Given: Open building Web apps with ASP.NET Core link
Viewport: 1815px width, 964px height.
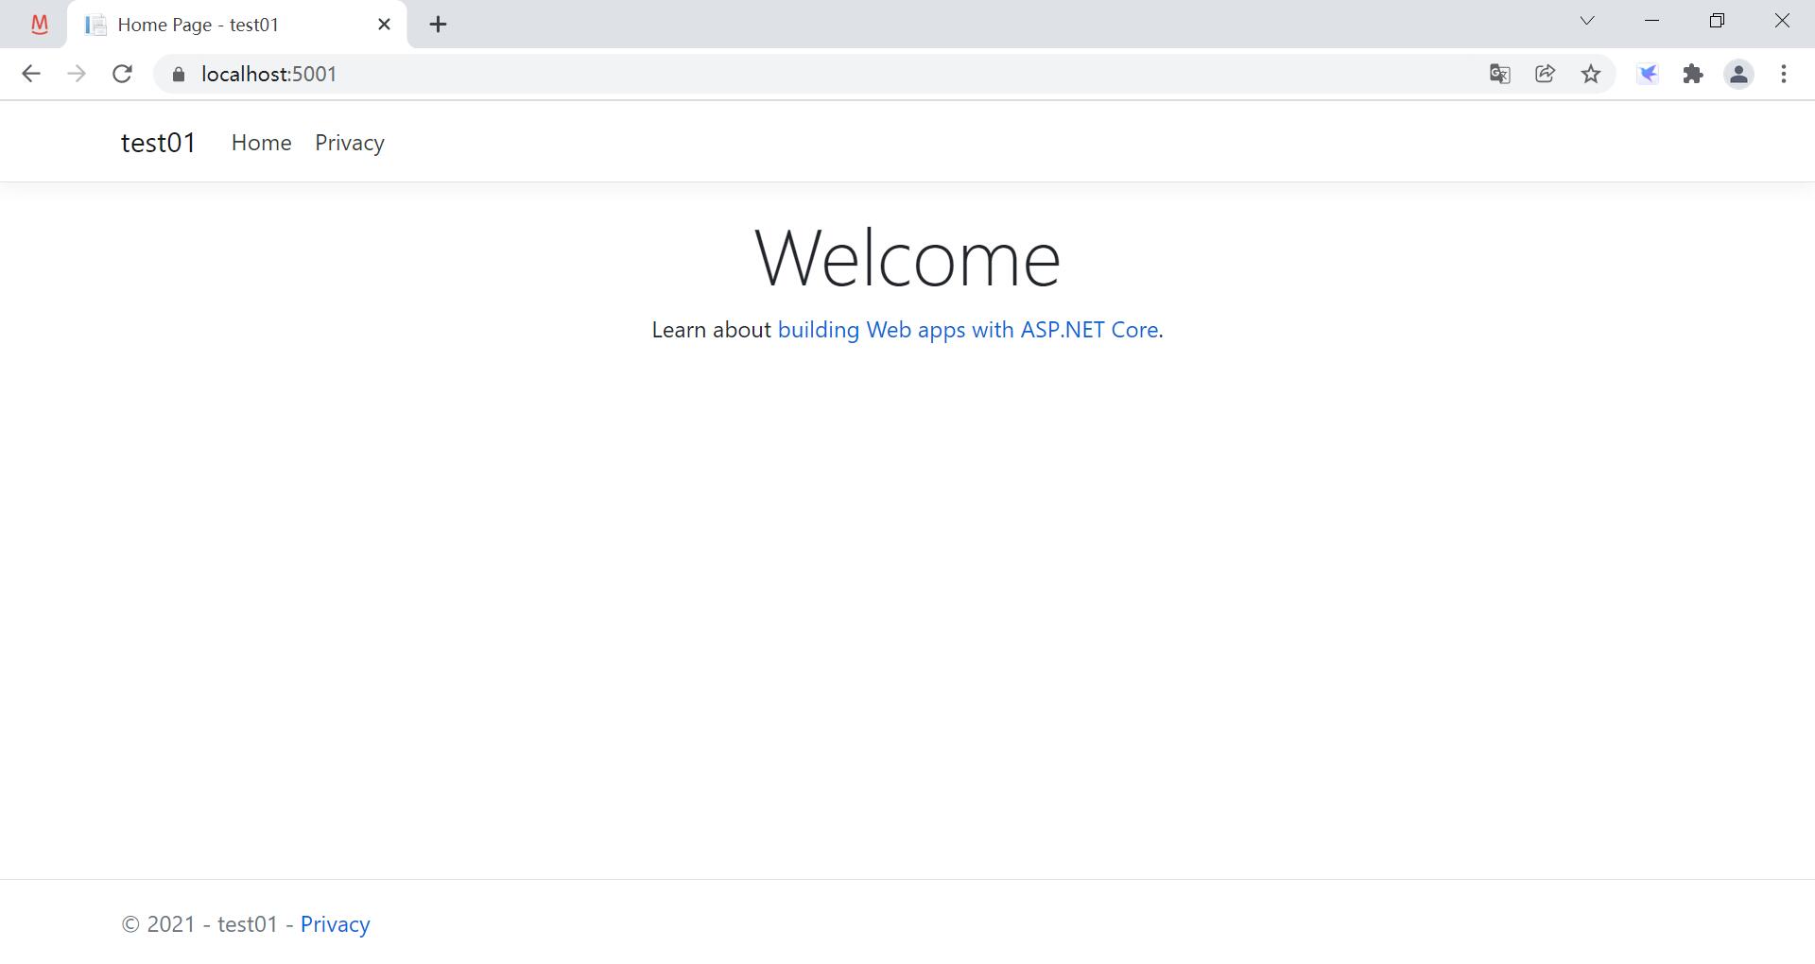Looking at the screenshot, I should coord(968,330).
